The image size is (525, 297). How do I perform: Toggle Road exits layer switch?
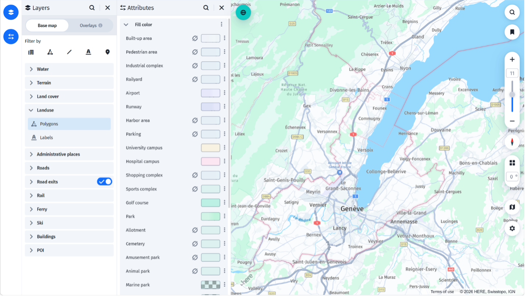coord(105,182)
